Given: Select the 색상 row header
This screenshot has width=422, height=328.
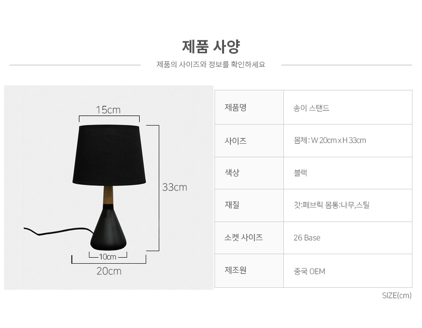Looking at the screenshot, I should coord(232,173).
